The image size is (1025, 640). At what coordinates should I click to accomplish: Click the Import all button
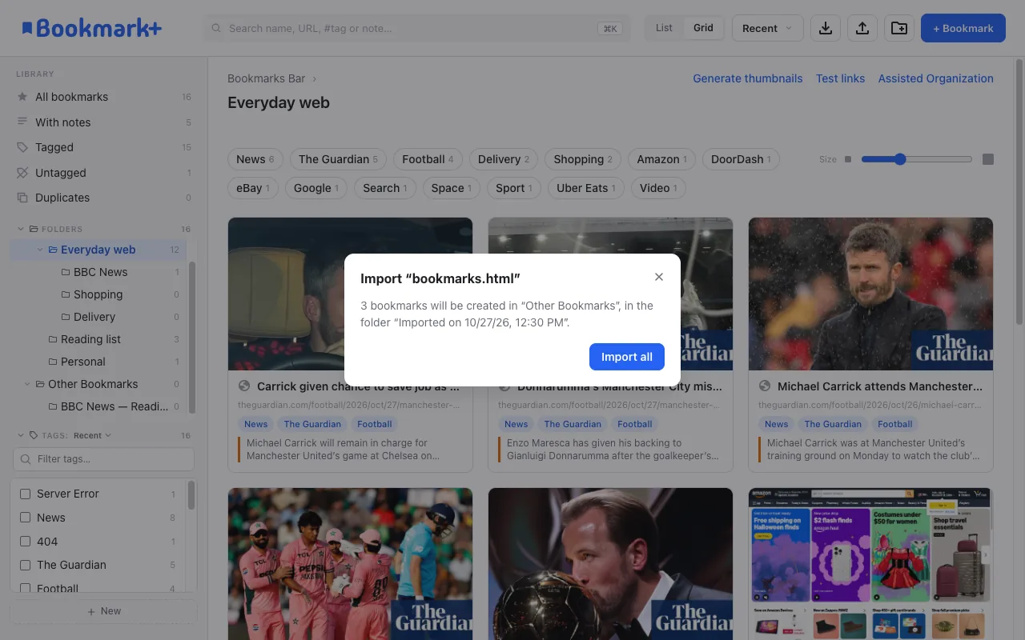[x=627, y=357]
